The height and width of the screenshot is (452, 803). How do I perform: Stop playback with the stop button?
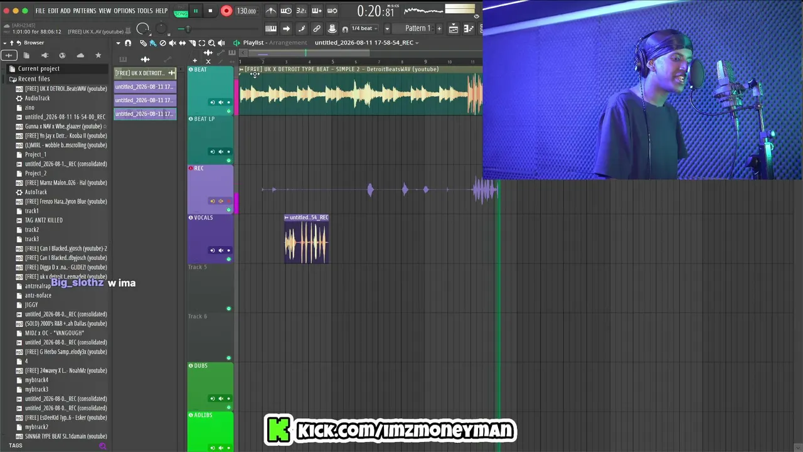point(210,11)
